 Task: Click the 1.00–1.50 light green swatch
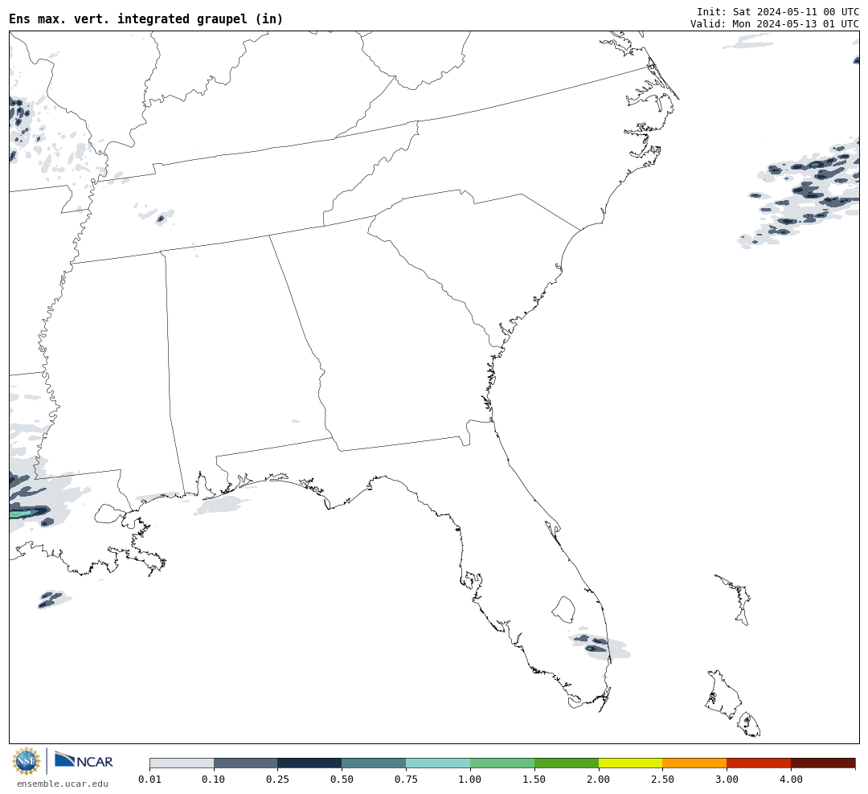tap(502, 763)
